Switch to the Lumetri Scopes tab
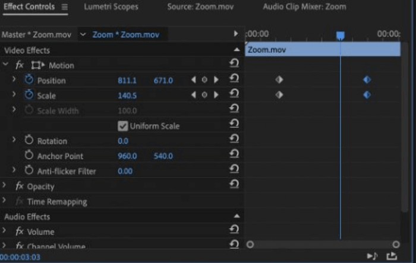The image size is (416, 263). click(x=111, y=7)
